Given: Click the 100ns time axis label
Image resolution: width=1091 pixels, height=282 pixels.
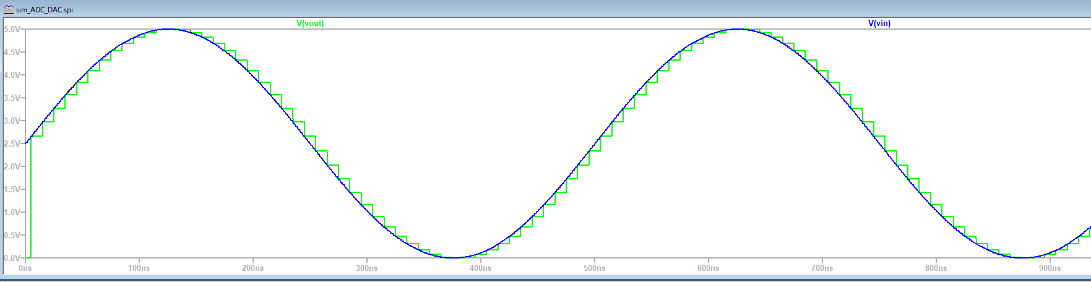Looking at the screenshot, I should click(x=139, y=268).
